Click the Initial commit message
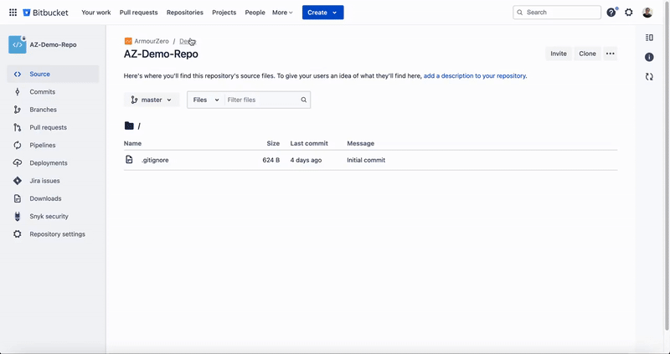The width and height of the screenshot is (670, 354). 366,160
